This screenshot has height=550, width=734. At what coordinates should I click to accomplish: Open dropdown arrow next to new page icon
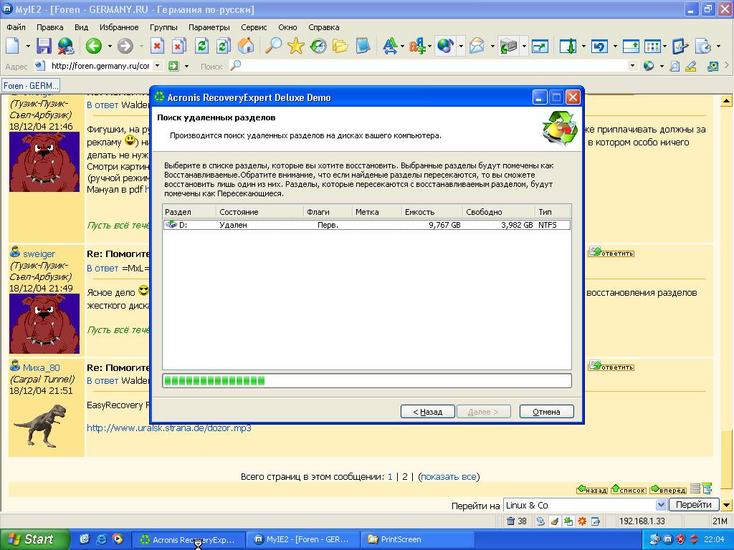pyautogui.click(x=28, y=47)
